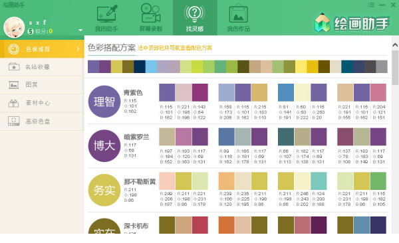Open 屏幕录制 screen recording icon
This screenshot has height=243, width=399.
pos(151,13)
